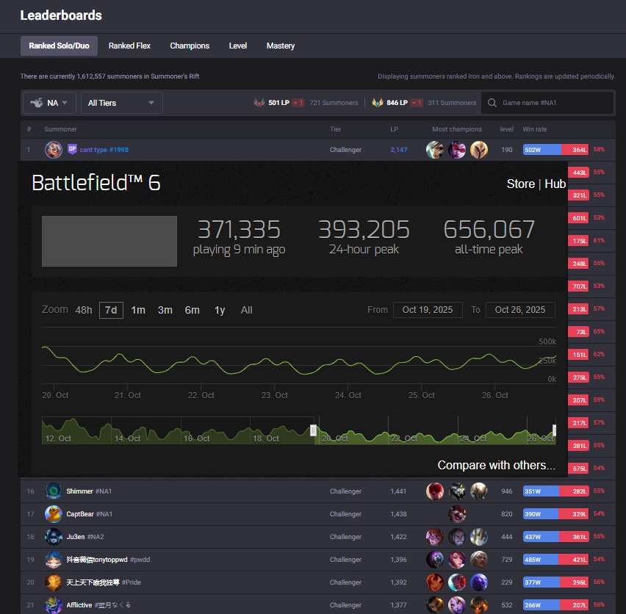Click third champion icon in tonytoppwd row
The width and height of the screenshot is (626, 614).
click(x=478, y=560)
